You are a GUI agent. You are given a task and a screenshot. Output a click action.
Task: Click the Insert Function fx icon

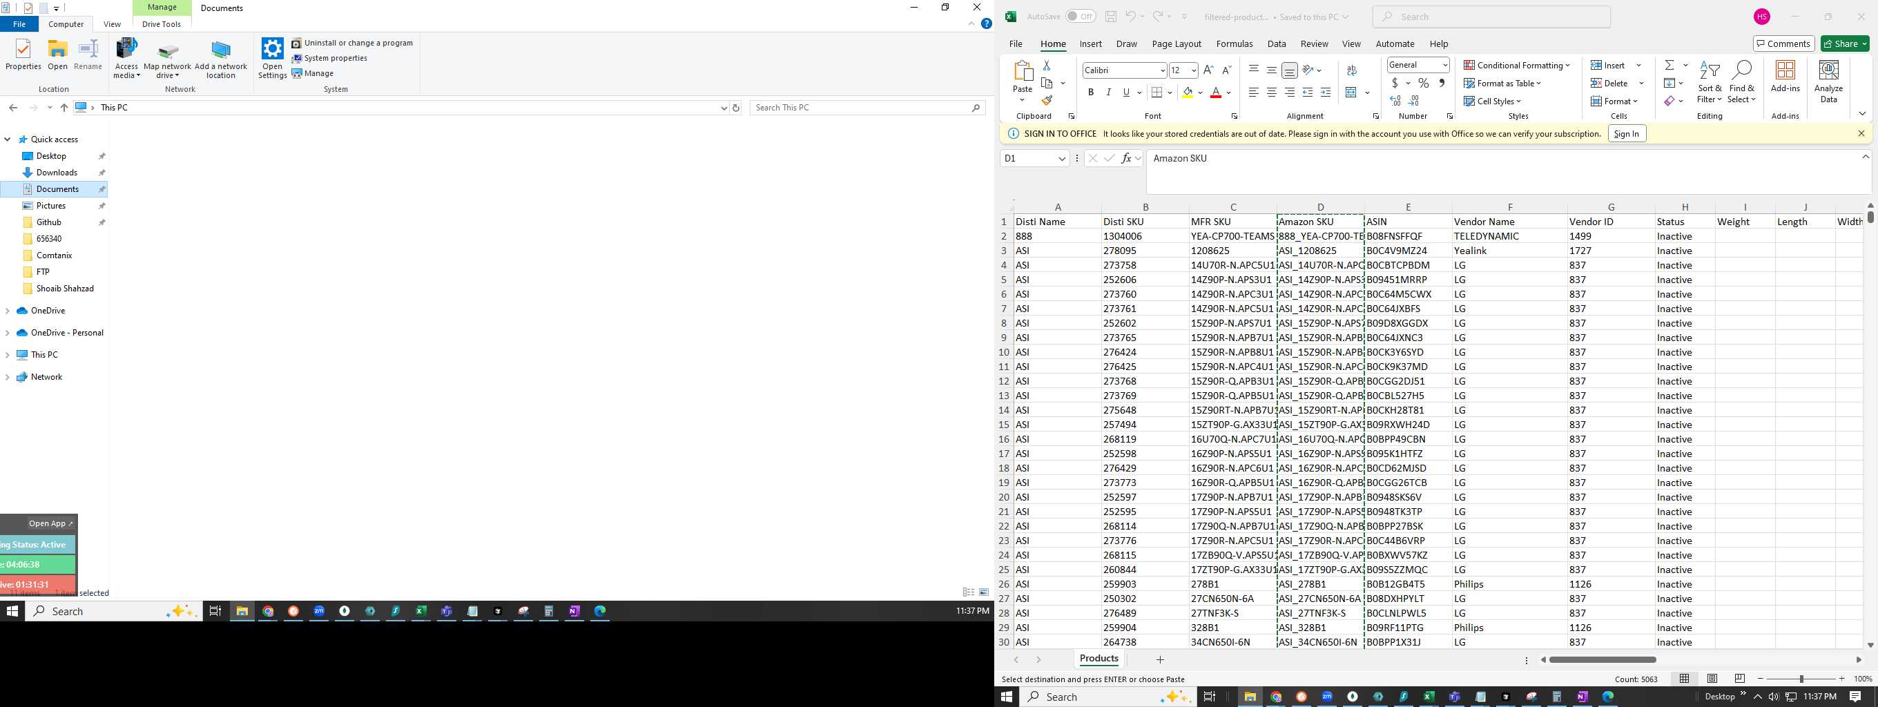click(x=1126, y=158)
